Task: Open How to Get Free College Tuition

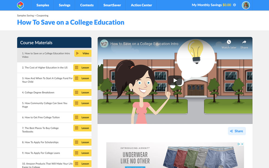Action: (x=82, y=117)
